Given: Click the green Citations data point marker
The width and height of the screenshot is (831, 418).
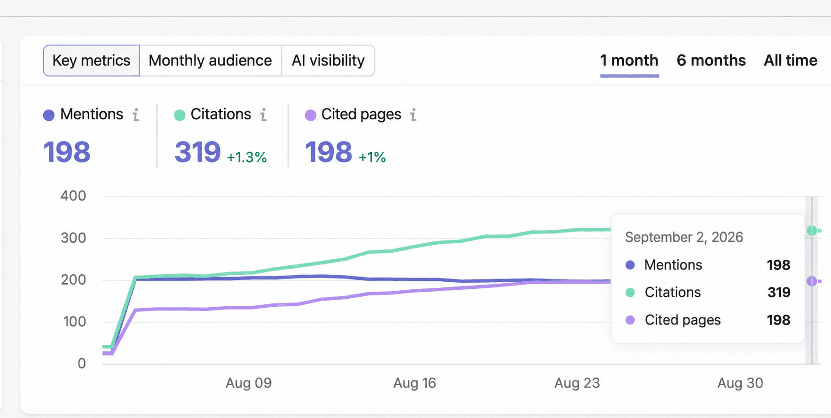Looking at the screenshot, I should click(812, 231).
